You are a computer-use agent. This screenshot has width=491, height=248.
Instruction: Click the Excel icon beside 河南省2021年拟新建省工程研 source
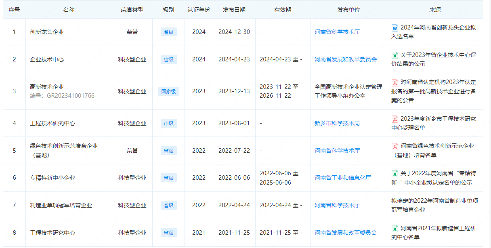(x=395, y=229)
